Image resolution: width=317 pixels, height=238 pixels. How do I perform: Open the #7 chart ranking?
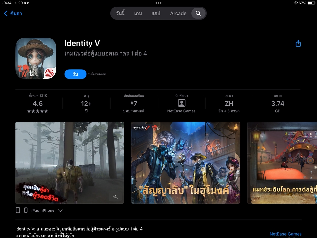(x=134, y=103)
